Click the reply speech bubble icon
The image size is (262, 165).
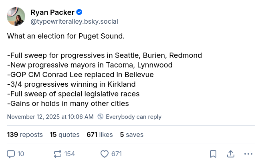11,154
